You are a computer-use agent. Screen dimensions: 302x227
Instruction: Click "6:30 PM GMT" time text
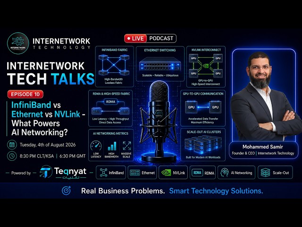pos(72,156)
